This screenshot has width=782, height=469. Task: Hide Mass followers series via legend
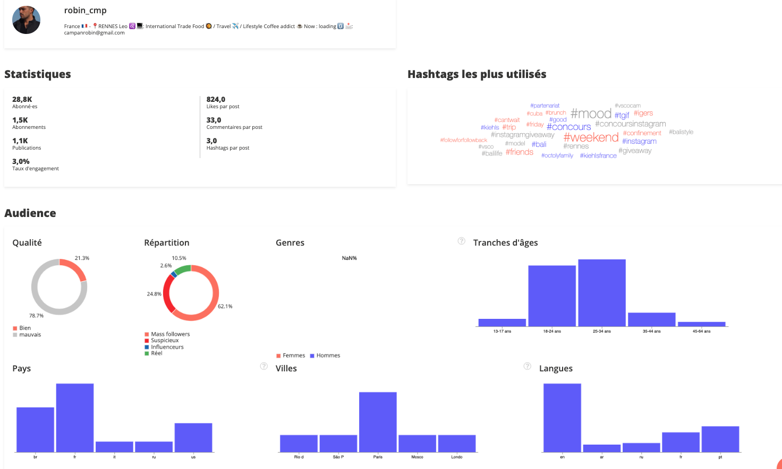pos(167,334)
